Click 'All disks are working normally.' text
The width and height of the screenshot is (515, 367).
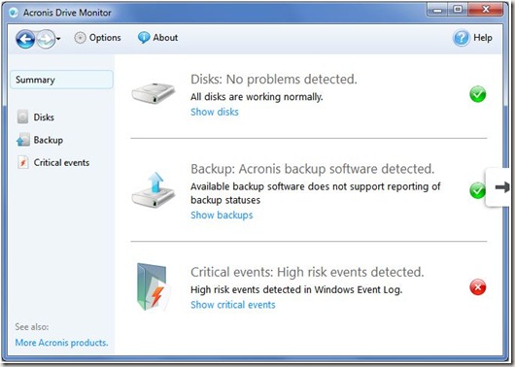pos(257,97)
